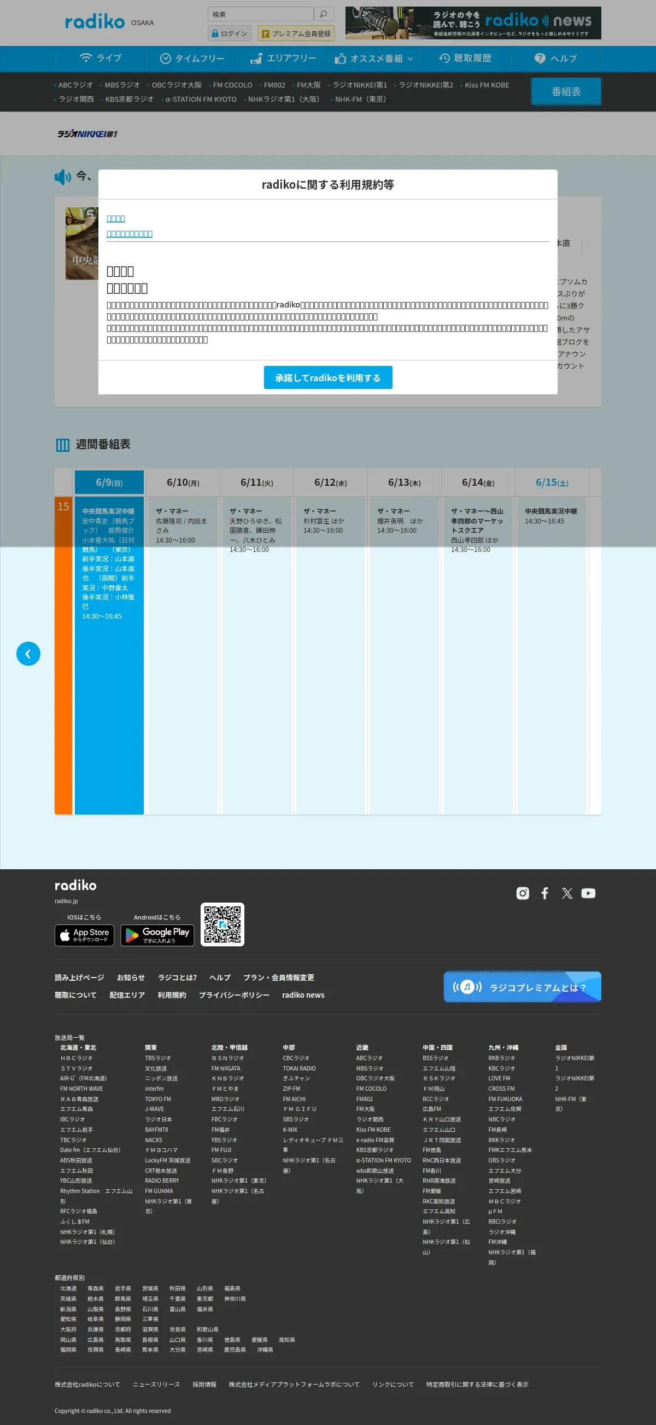
Task: Click the search magnifier icon
Action: pos(323,14)
